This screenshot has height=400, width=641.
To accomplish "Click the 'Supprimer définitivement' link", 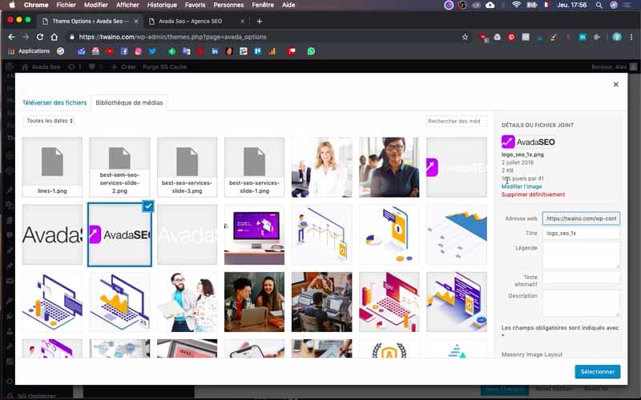I will pos(533,194).
